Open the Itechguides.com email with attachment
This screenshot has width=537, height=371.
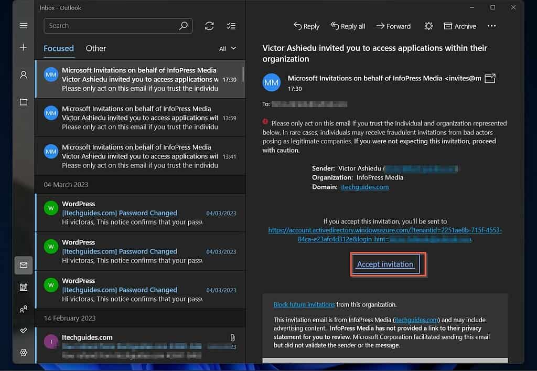[x=140, y=346]
